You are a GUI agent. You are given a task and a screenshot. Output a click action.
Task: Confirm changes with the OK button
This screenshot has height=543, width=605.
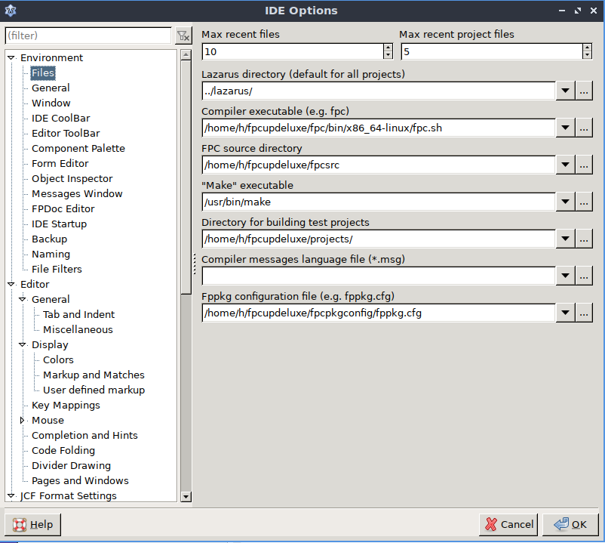coord(570,524)
